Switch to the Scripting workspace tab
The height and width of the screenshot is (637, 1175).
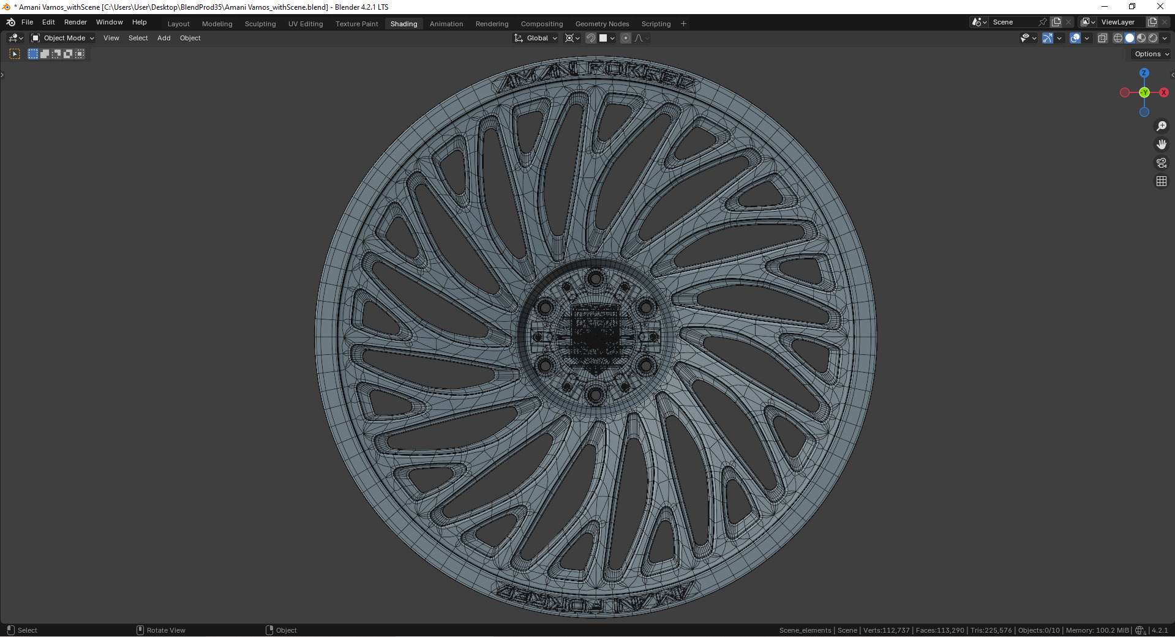point(656,24)
